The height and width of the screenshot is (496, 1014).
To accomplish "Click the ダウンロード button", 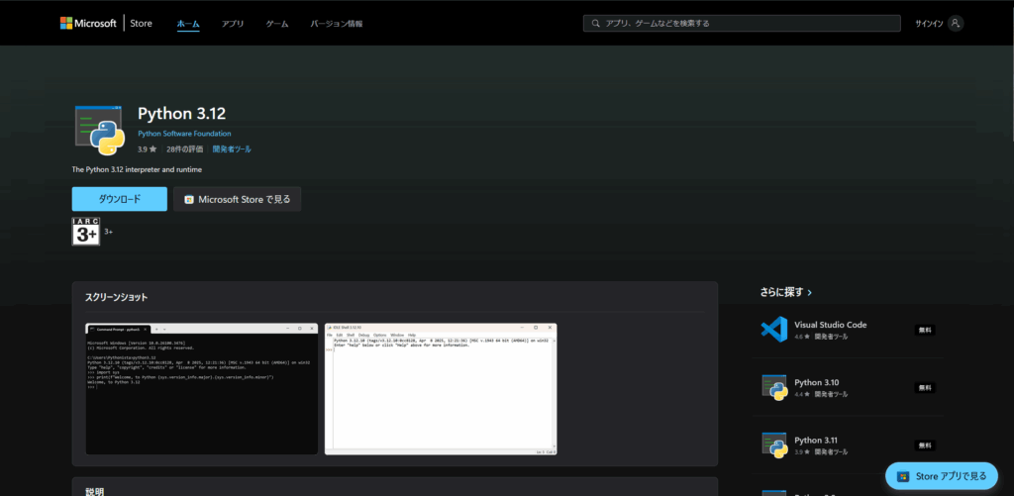I will [x=120, y=199].
